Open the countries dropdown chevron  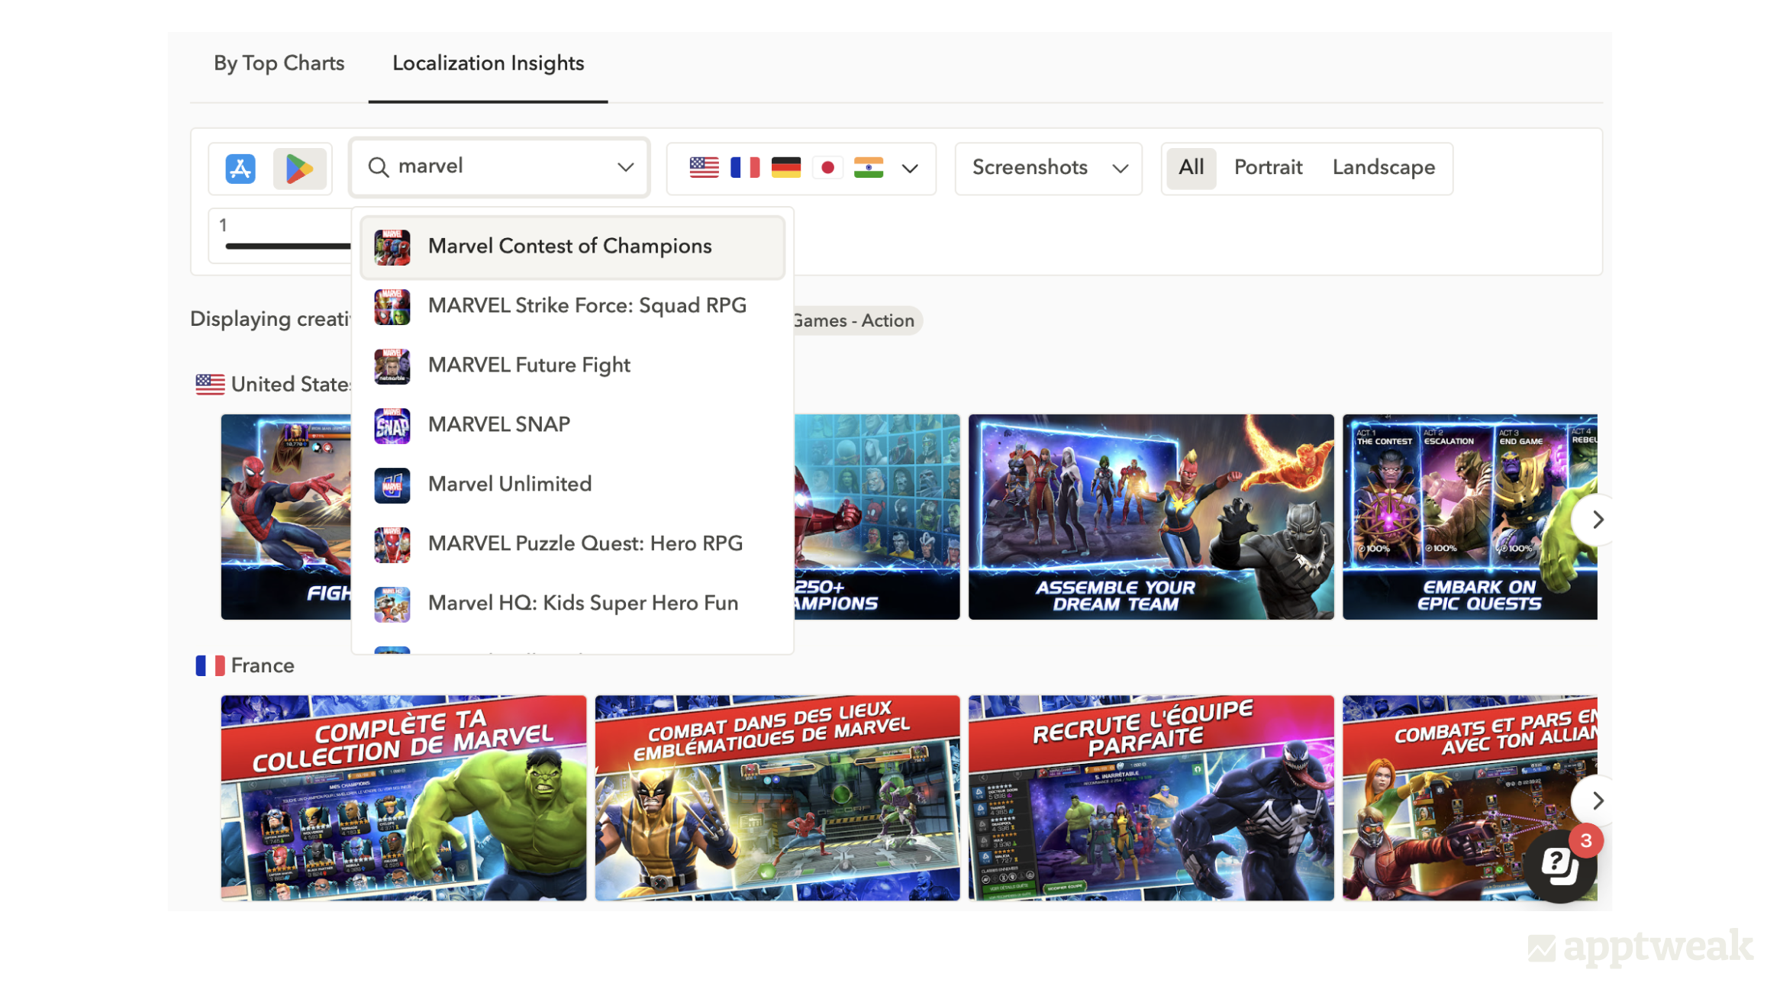(x=910, y=169)
